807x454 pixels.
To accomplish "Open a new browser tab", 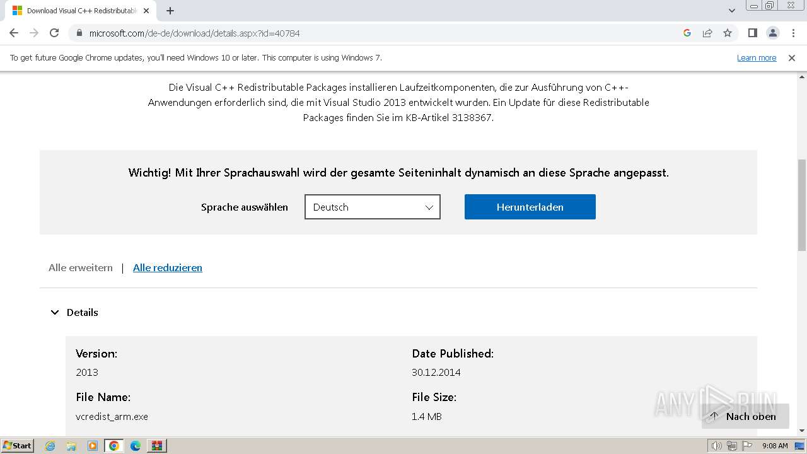I will [170, 11].
